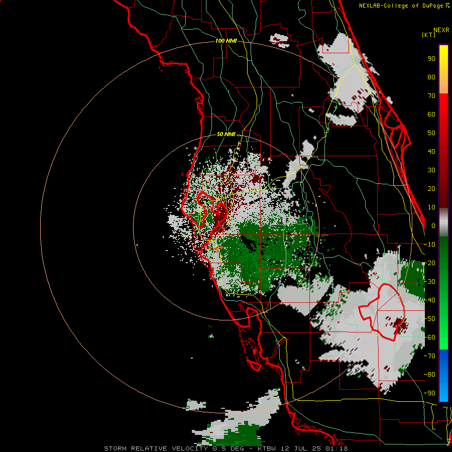Click the -90 value on velocity scale
Screen dimensions: 452x452
coord(429,393)
